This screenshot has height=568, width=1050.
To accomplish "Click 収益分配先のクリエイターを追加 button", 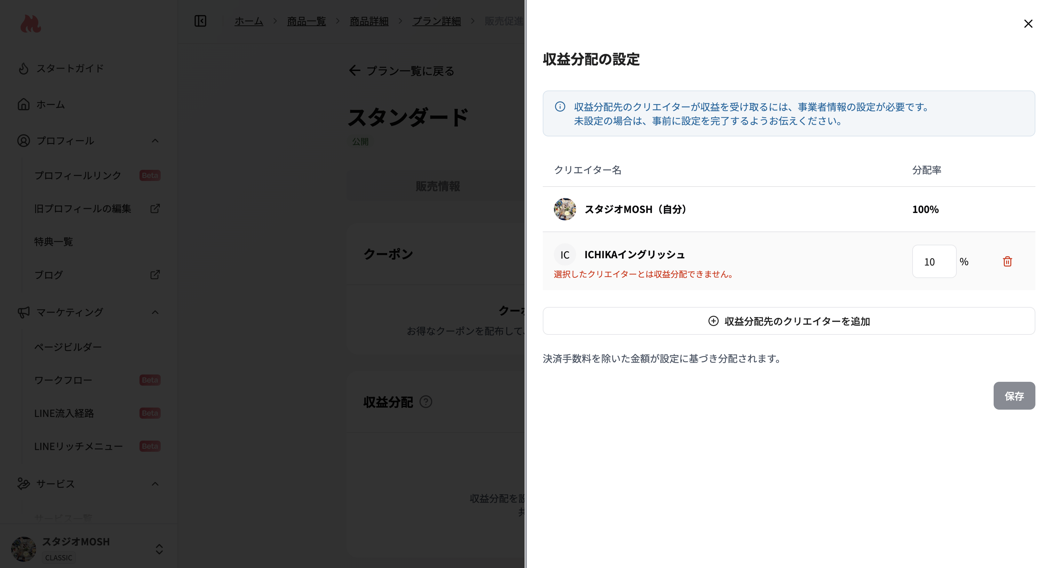I will [788, 321].
